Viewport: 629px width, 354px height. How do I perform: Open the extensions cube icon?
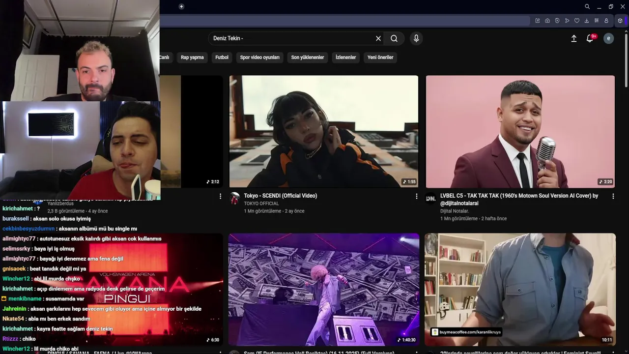[x=620, y=21]
